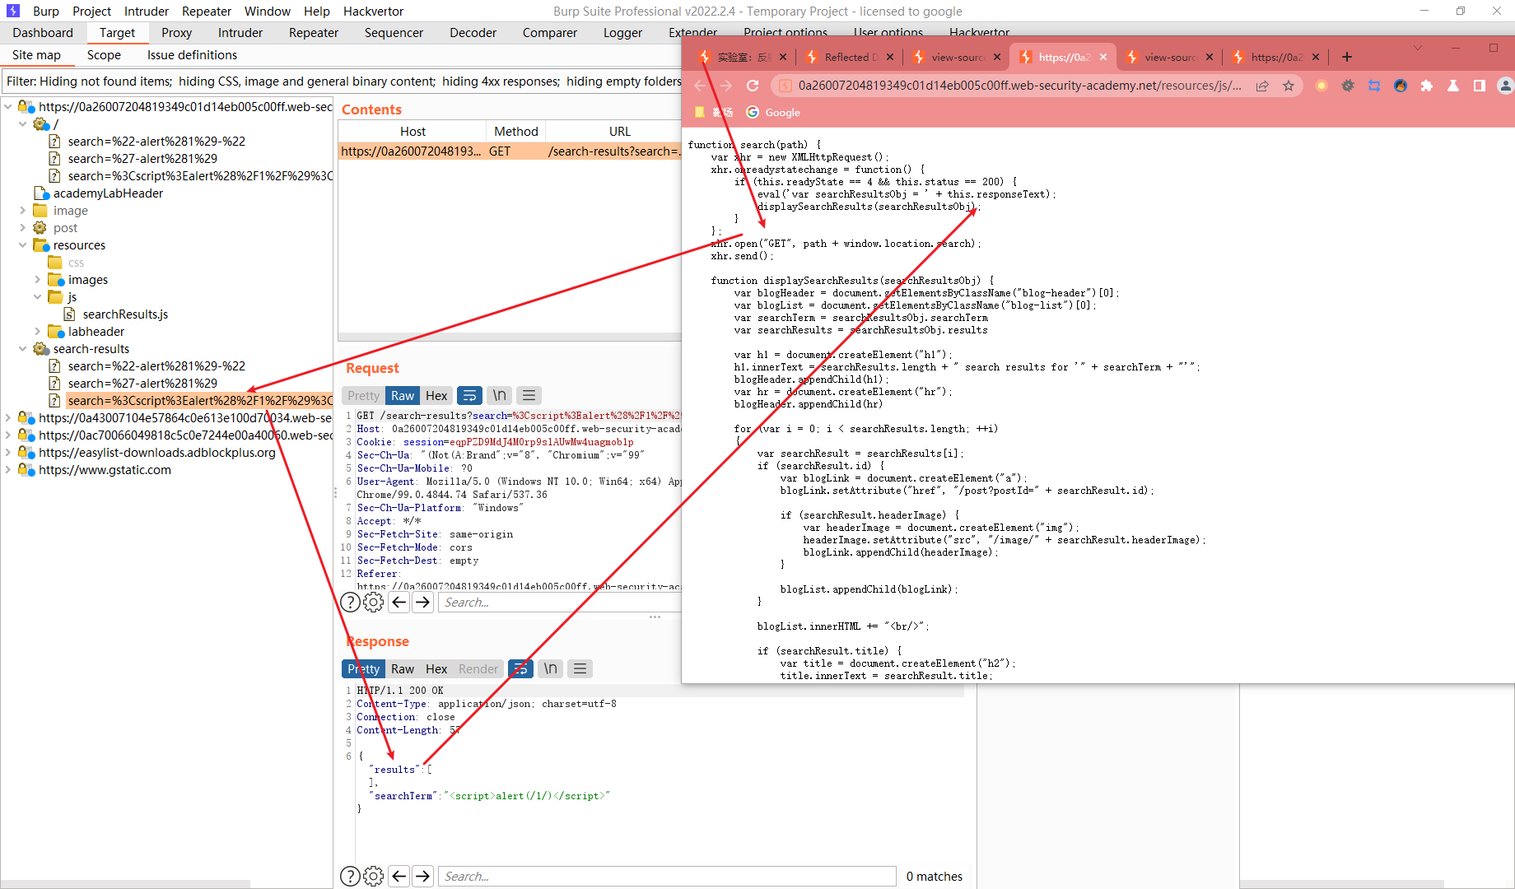
Task: Toggle \n display in the Response editor
Action: (549, 668)
